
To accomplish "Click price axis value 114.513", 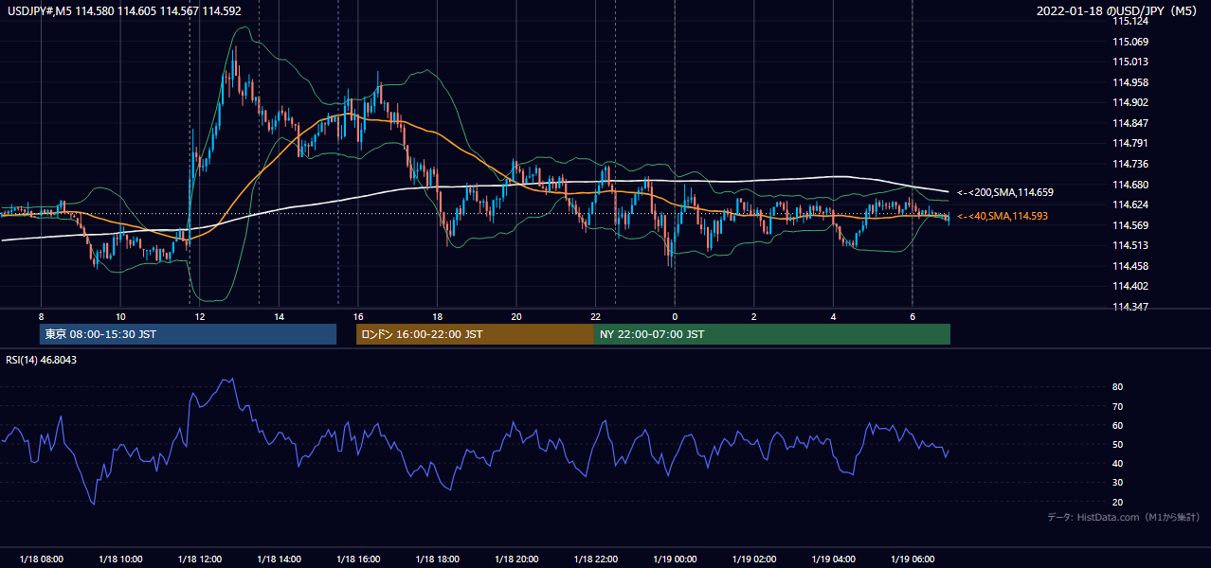I will [1130, 245].
